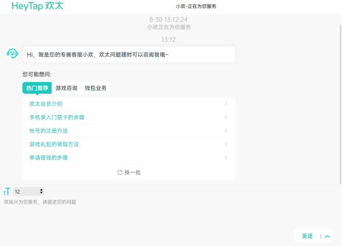Screen dimensions: 342x246
Task: Click the 8-30 13:12:24 timestamp
Action: point(168,20)
